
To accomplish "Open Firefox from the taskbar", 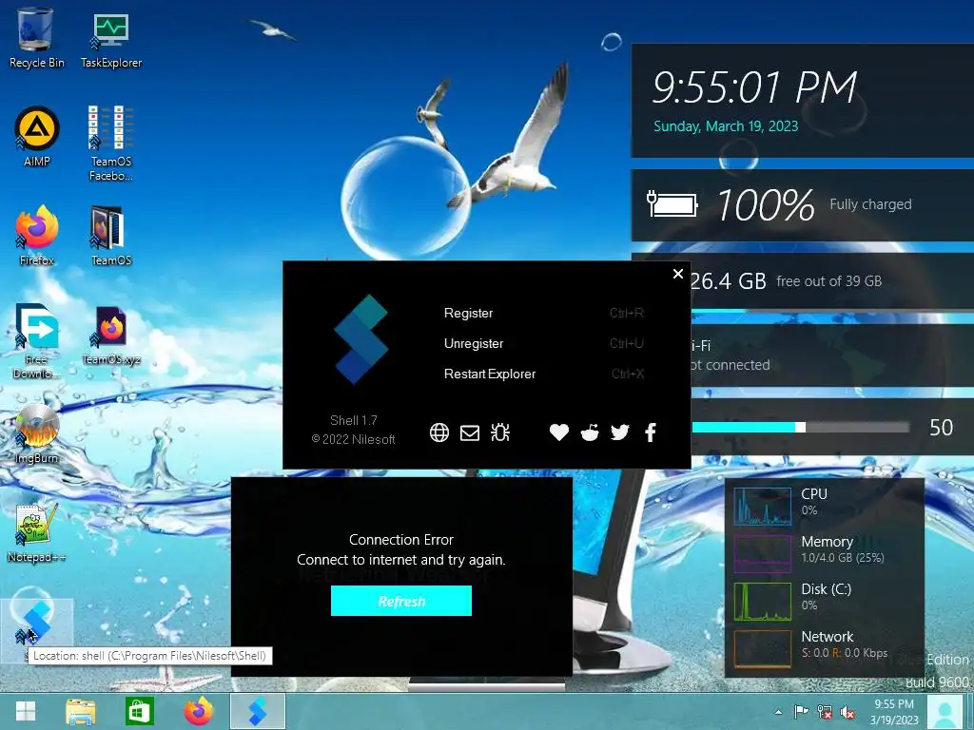I will click(x=199, y=711).
